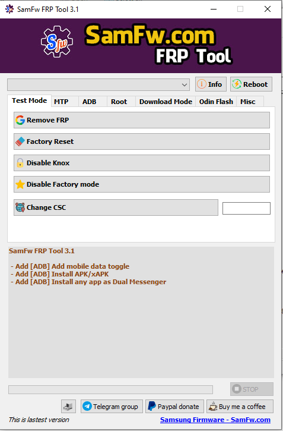The height and width of the screenshot is (431, 283).
Task: Start Factory Reset
Action: [x=142, y=141]
